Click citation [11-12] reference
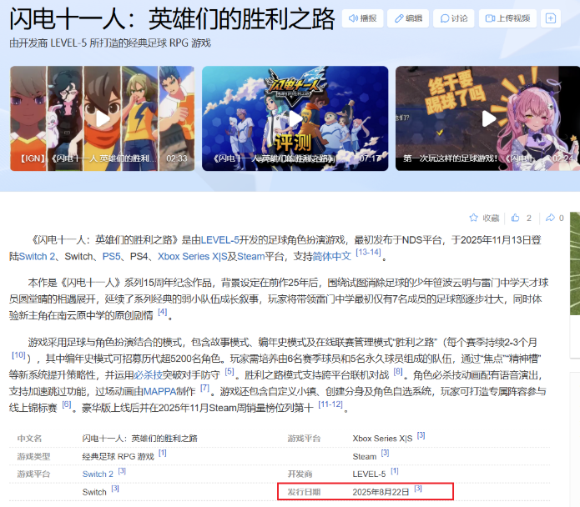 click(330, 404)
